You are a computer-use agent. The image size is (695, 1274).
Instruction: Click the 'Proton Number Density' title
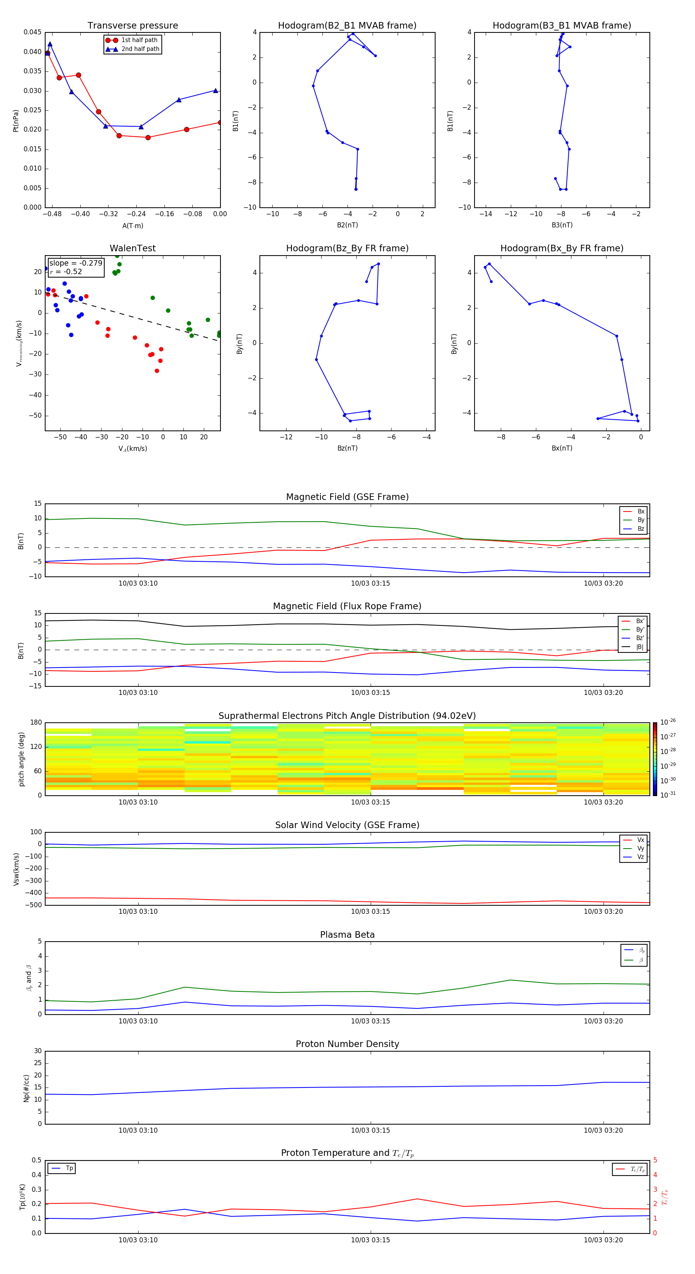click(347, 1044)
